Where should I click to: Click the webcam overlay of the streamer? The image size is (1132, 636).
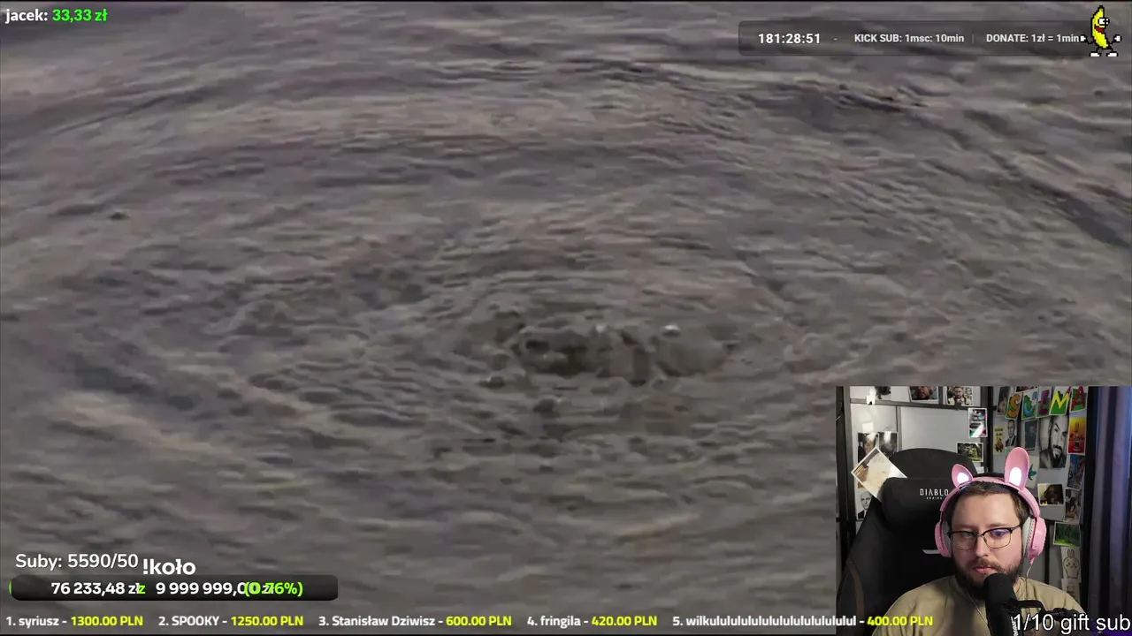coord(983,511)
